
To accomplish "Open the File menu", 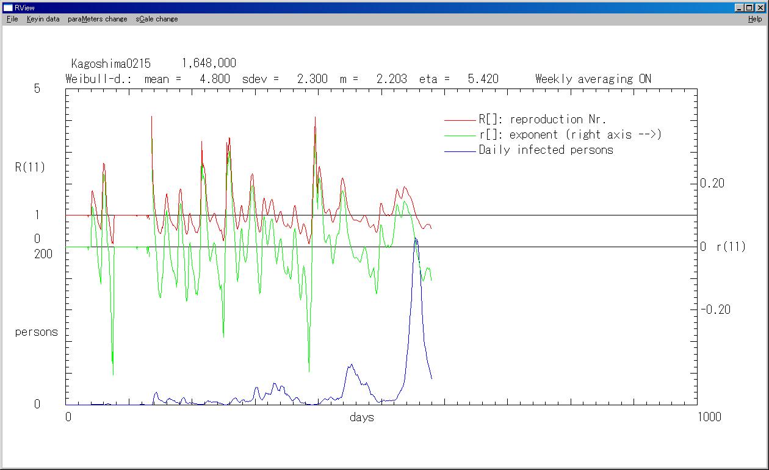I will [x=12, y=19].
